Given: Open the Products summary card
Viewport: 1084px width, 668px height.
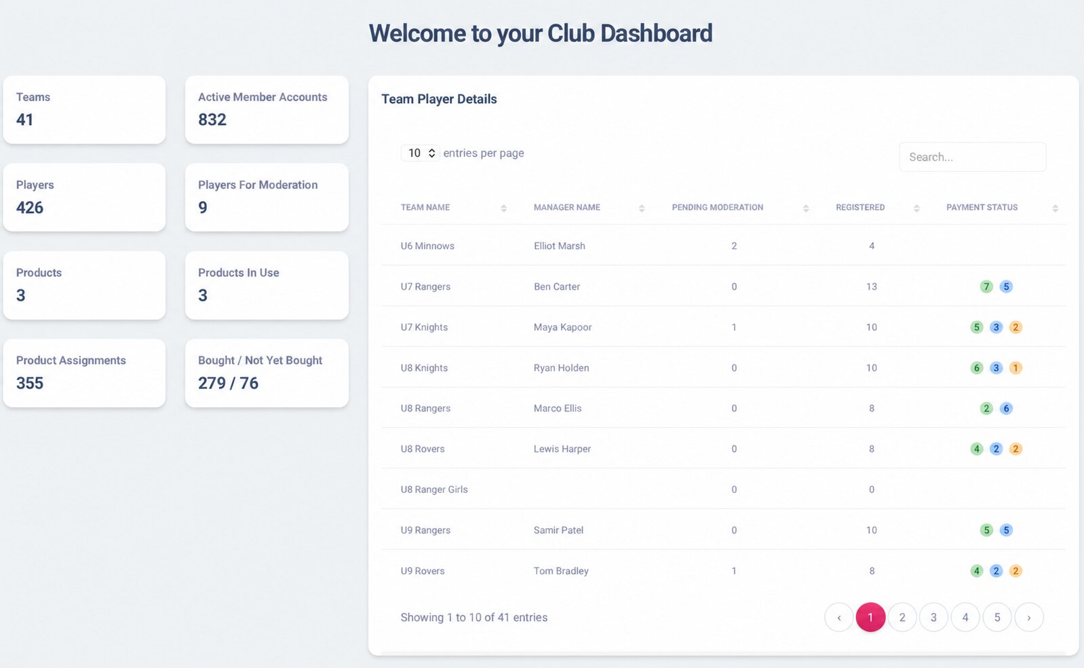Looking at the screenshot, I should click(x=84, y=285).
